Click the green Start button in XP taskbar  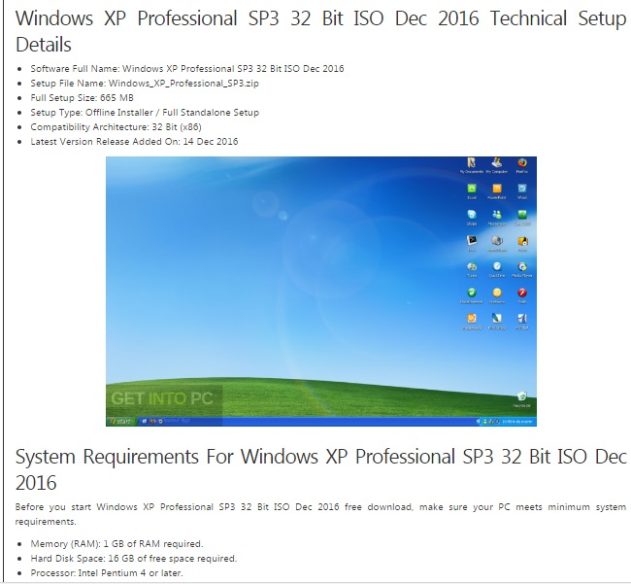121,422
